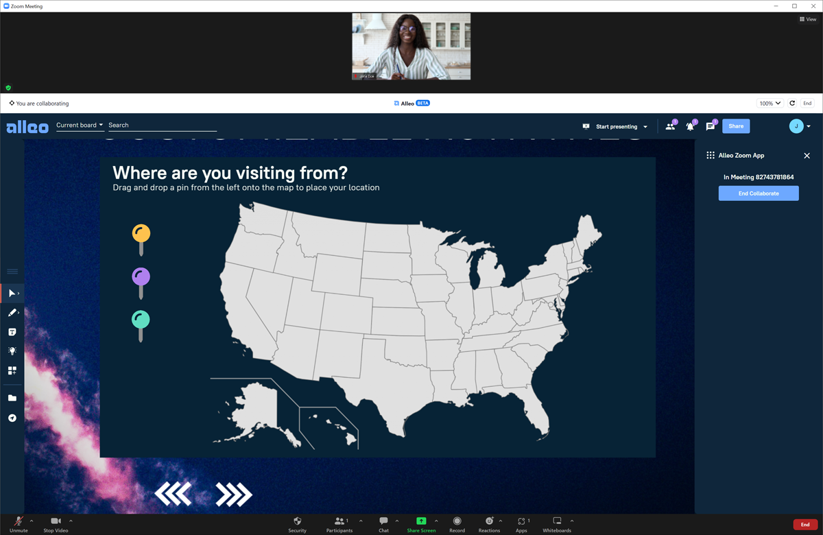
Task: Click the green encryption shield icon
Action: [x=8, y=88]
